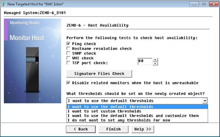This screenshot has width=220, height=137.
Task: Tick the WMI check checkbox
Action: point(68,58)
